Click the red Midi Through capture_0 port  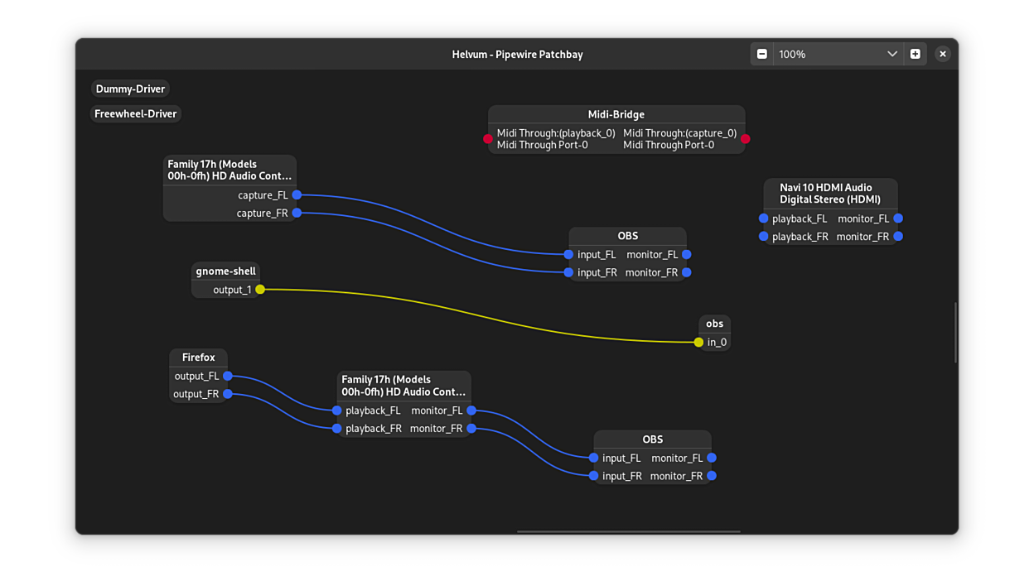[x=745, y=139]
